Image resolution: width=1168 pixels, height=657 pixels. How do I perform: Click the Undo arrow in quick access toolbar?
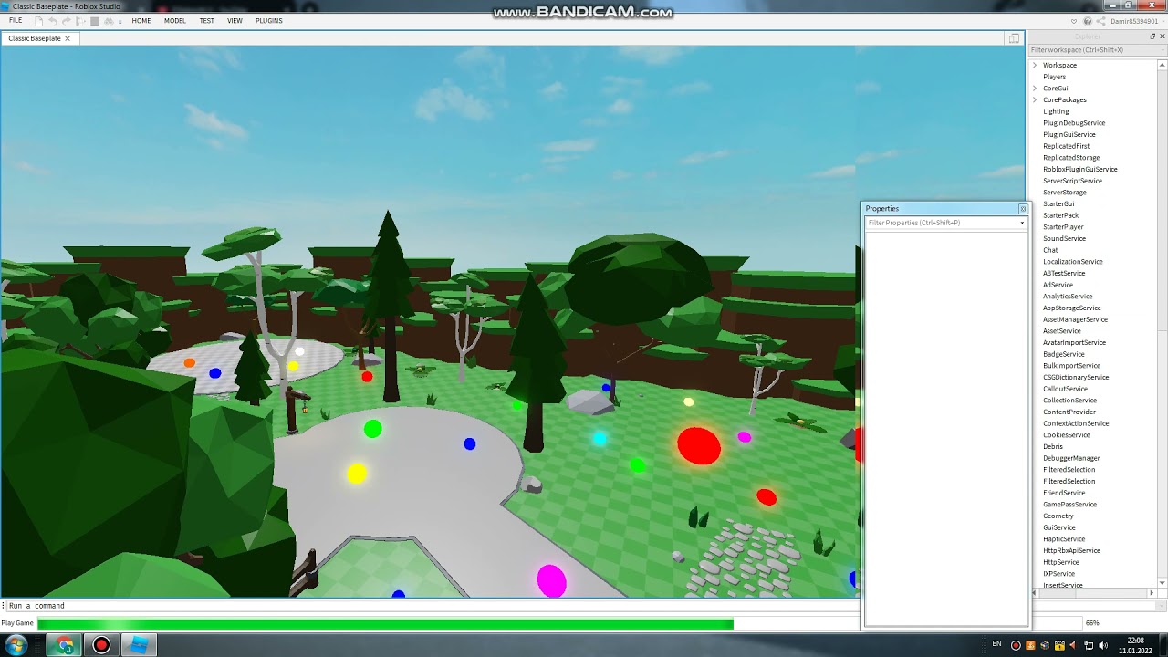[x=53, y=21]
